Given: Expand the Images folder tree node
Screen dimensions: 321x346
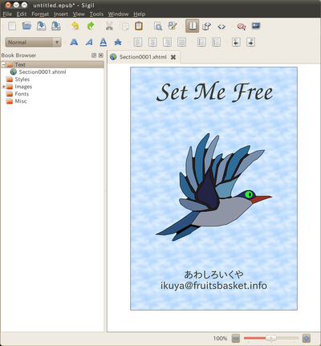Looking at the screenshot, I should point(3,87).
